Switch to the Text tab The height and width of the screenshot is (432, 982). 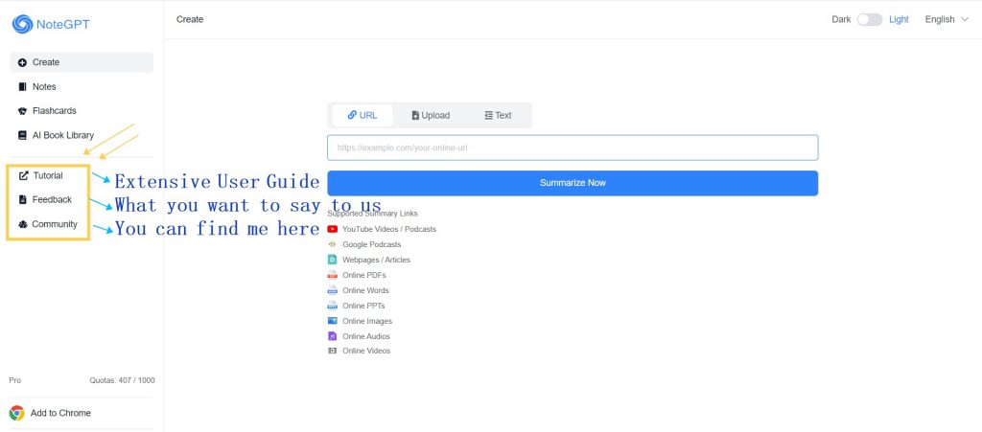(498, 115)
